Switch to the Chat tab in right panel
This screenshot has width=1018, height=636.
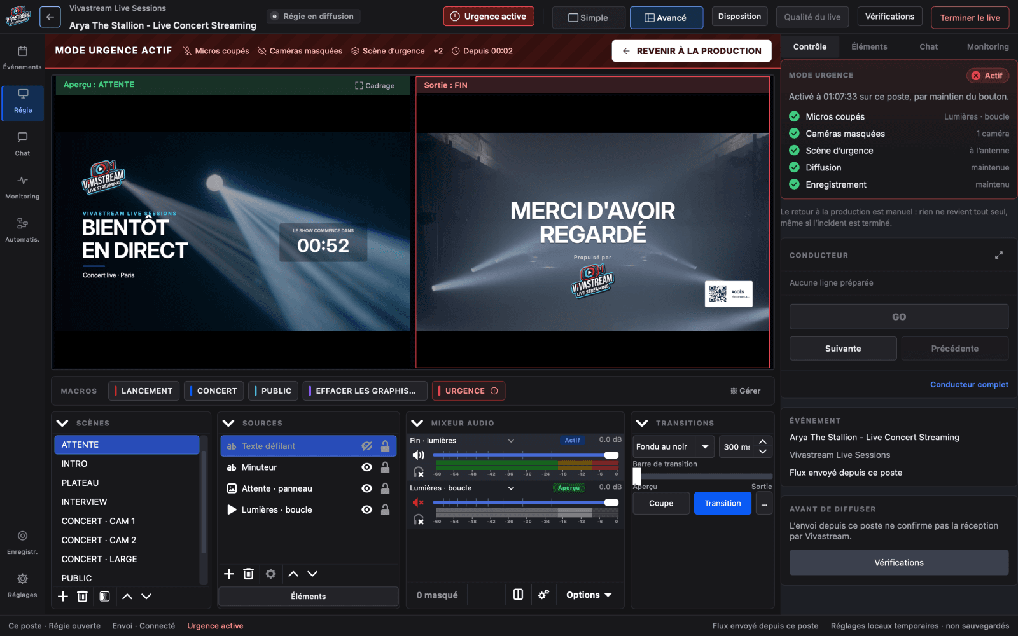[x=928, y=47]
